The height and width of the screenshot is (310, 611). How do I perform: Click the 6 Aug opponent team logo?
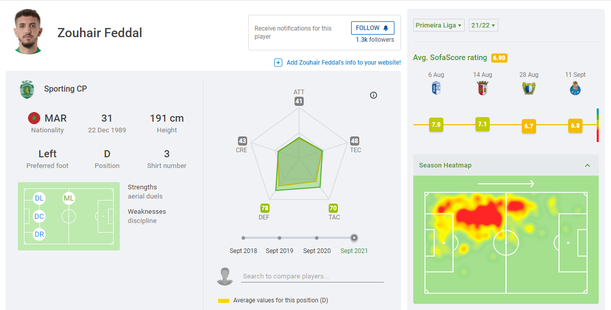coord(436,89)
